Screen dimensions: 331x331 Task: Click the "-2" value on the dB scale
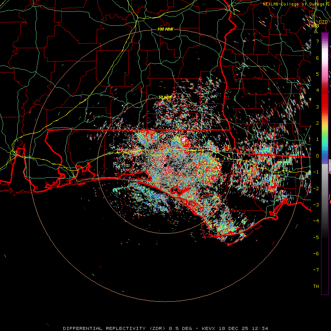pos(316,189)
